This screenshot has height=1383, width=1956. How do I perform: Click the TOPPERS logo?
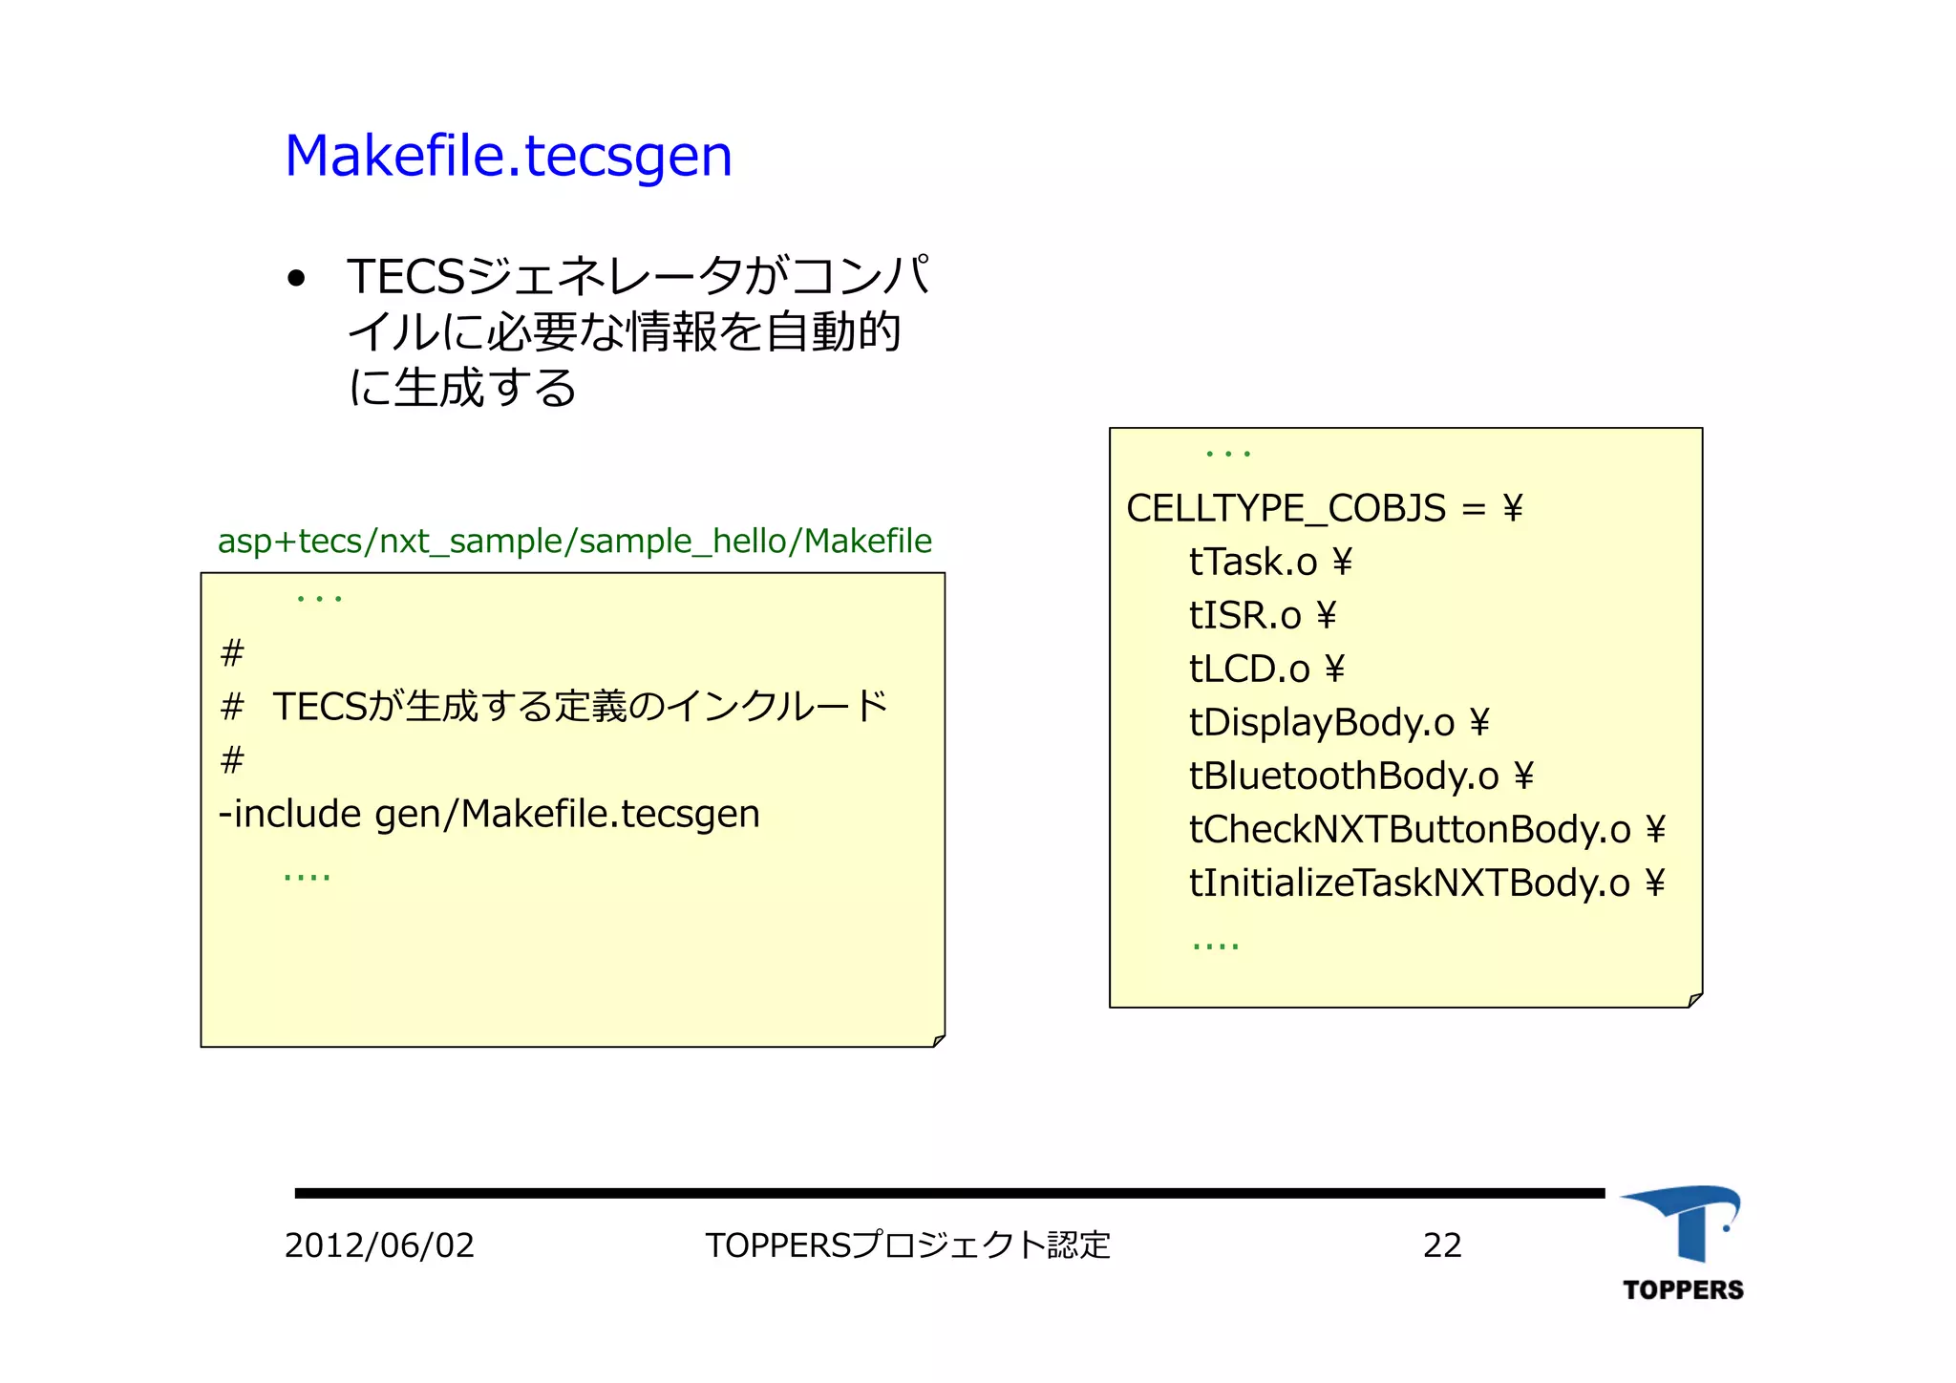pyautogui.click(x=1682, y=1244)
